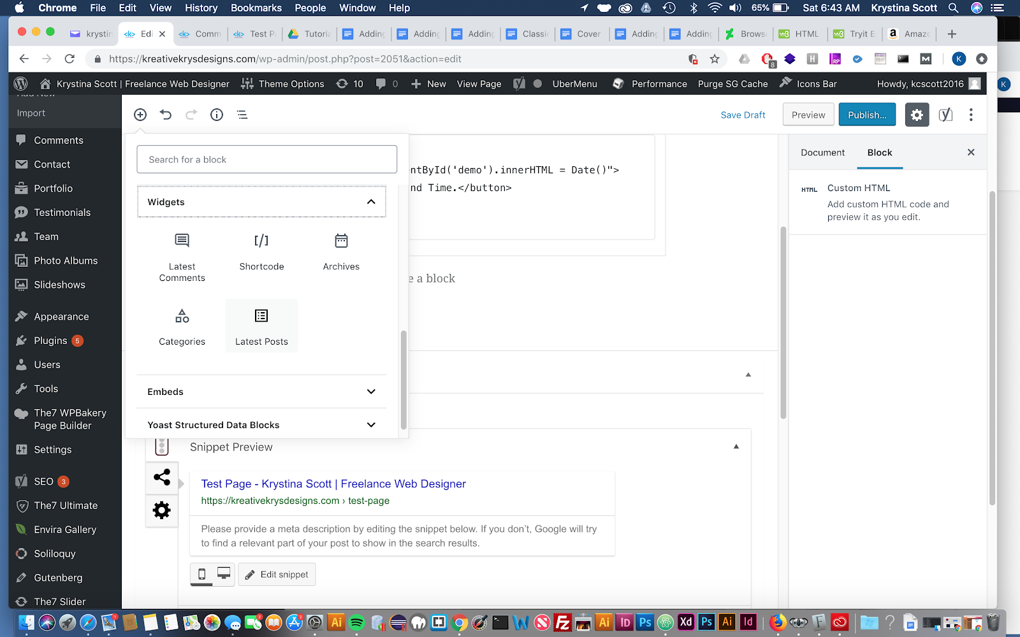Collapse the Widgets block section

point(261,202)
